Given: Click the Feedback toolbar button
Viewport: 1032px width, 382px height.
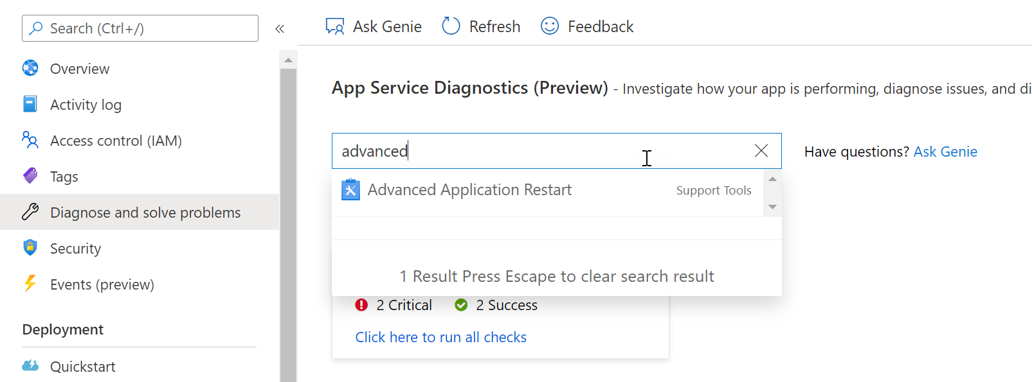Looking at the screenshot, I should (587, 26).
